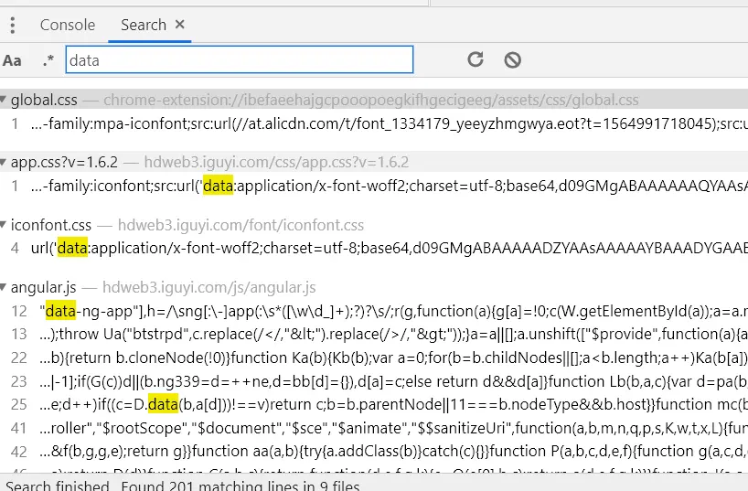
Task: Open angular.js line 22 cloneNode match
Action: (x=374, y=358)
